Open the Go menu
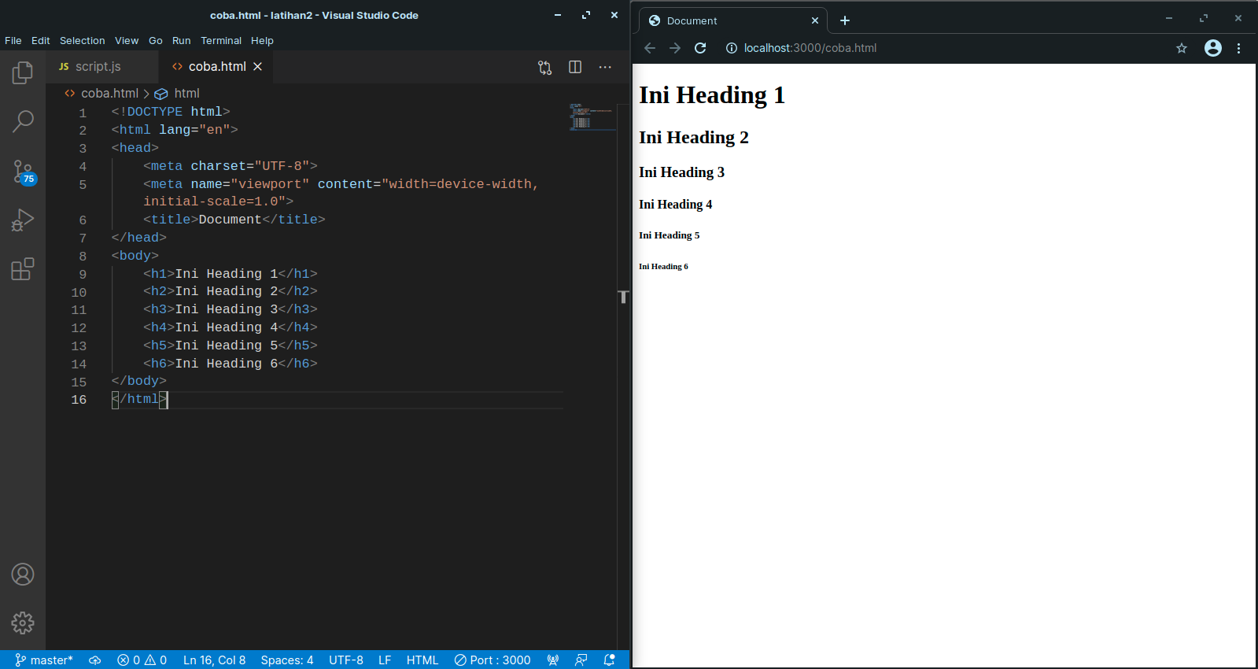This screenshot has width=1258, height=669. (156, 41)
